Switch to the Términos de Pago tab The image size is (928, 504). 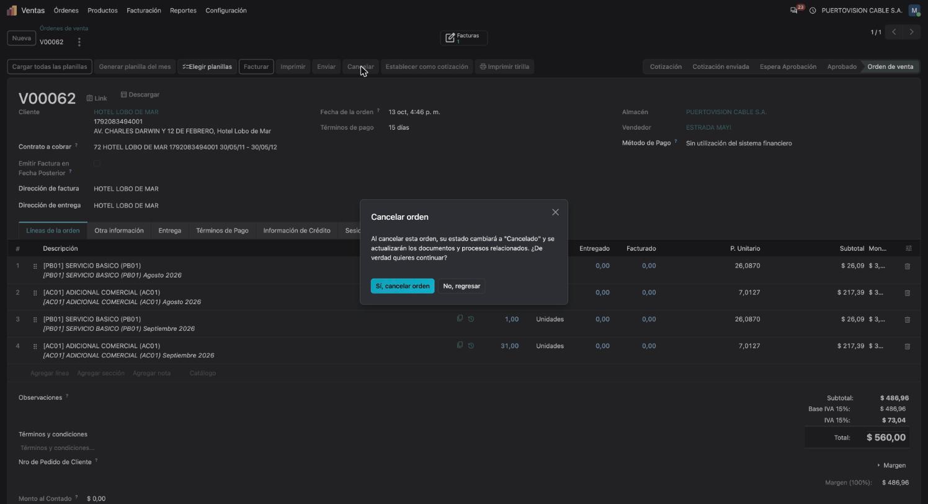point(222,231)
